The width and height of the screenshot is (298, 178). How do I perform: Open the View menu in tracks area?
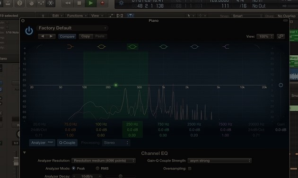tap(97, 16)
